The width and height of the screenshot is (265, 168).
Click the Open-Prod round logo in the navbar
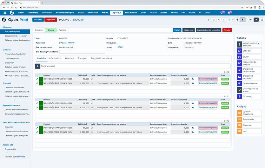[12, 13]
